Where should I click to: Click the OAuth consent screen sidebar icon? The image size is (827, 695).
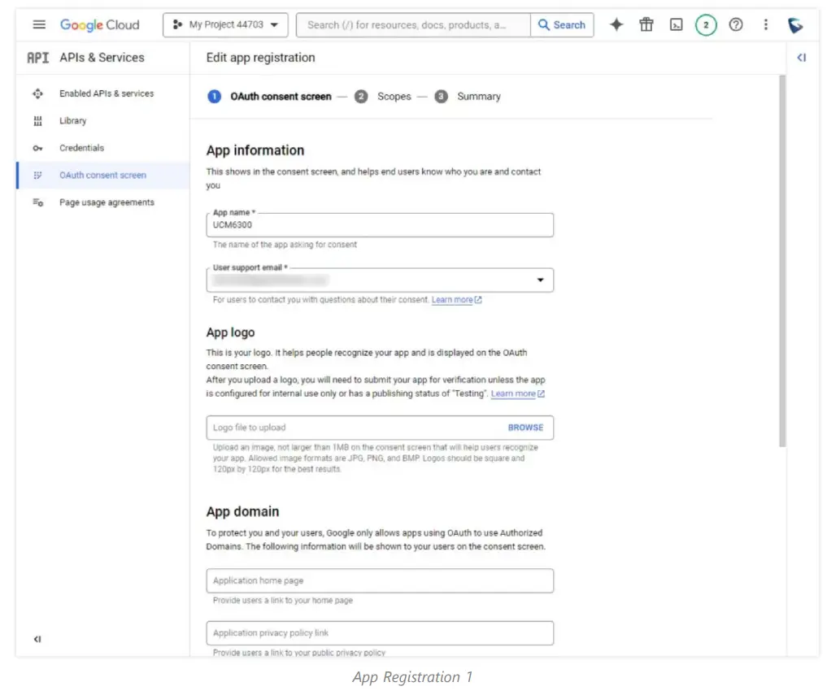pyautogui.click(x=37, y=175)
